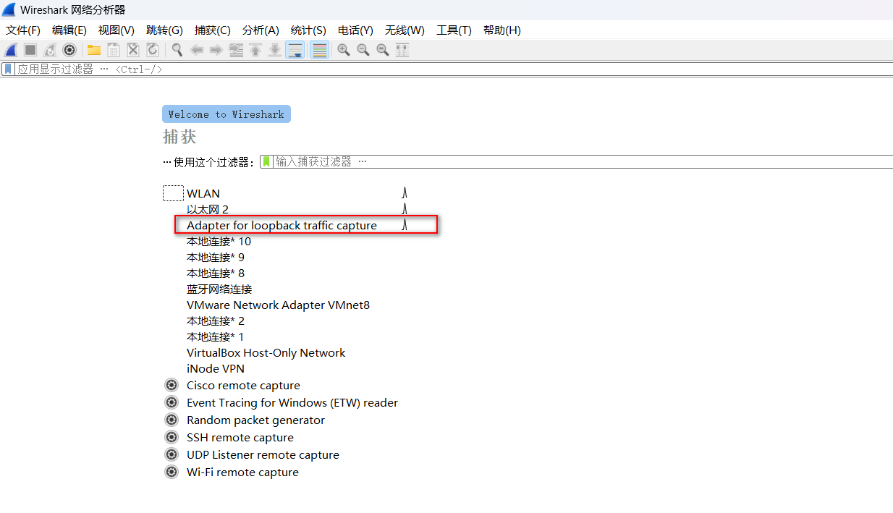Go to next packet arrow icon
The width and height of the screenshot is (893, 513).
point(216,50)
